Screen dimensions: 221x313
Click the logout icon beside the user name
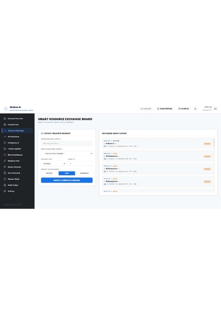(216, 109)
